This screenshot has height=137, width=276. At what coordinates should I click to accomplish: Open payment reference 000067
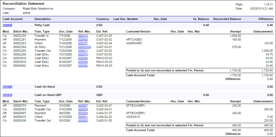[x=83, y=106]
